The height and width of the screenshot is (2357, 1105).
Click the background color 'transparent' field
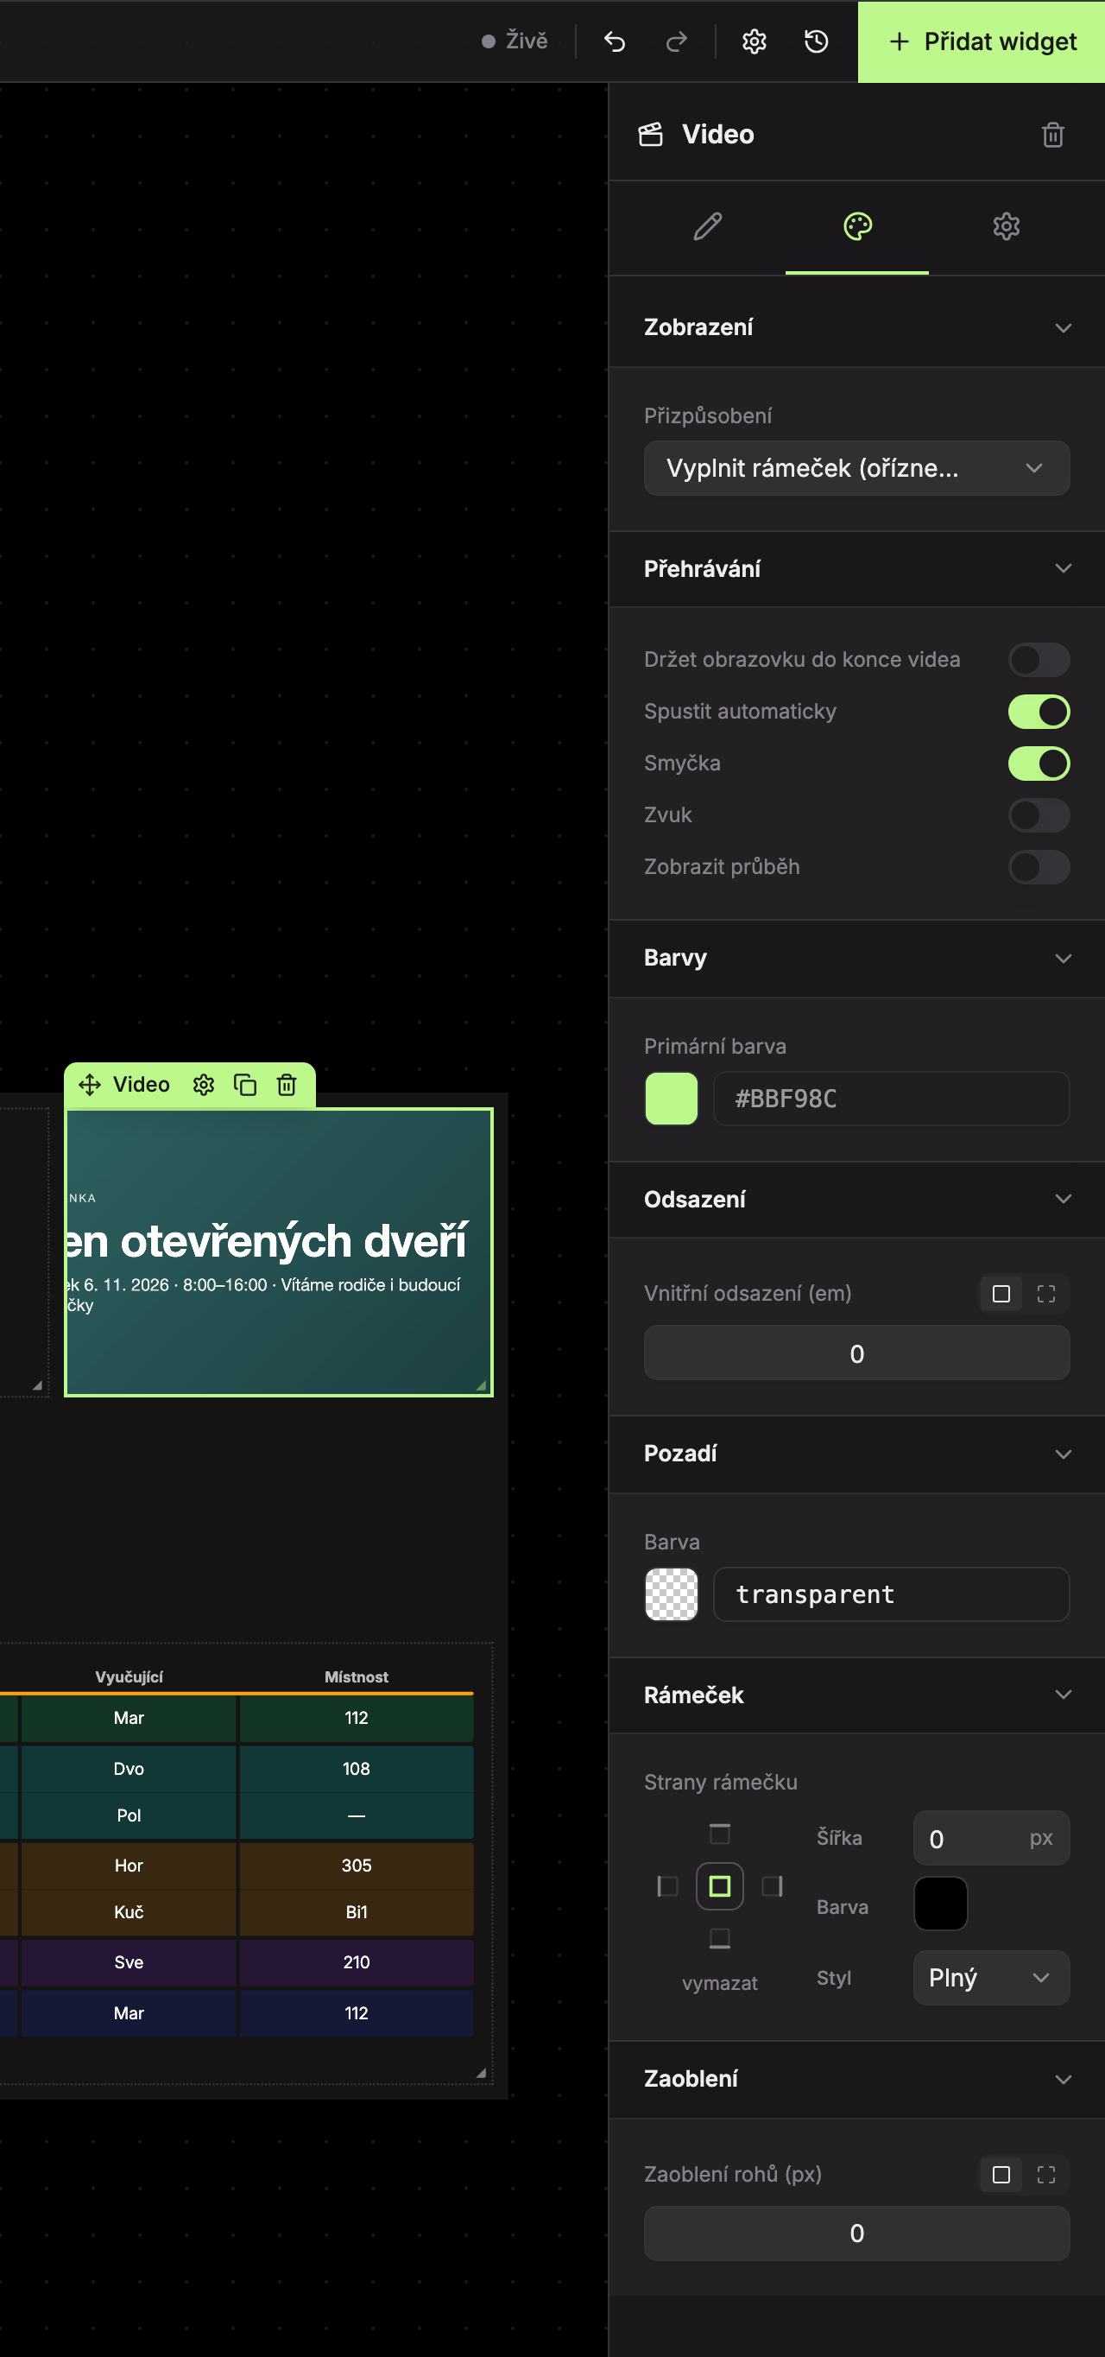click(x=891, y=1594)
